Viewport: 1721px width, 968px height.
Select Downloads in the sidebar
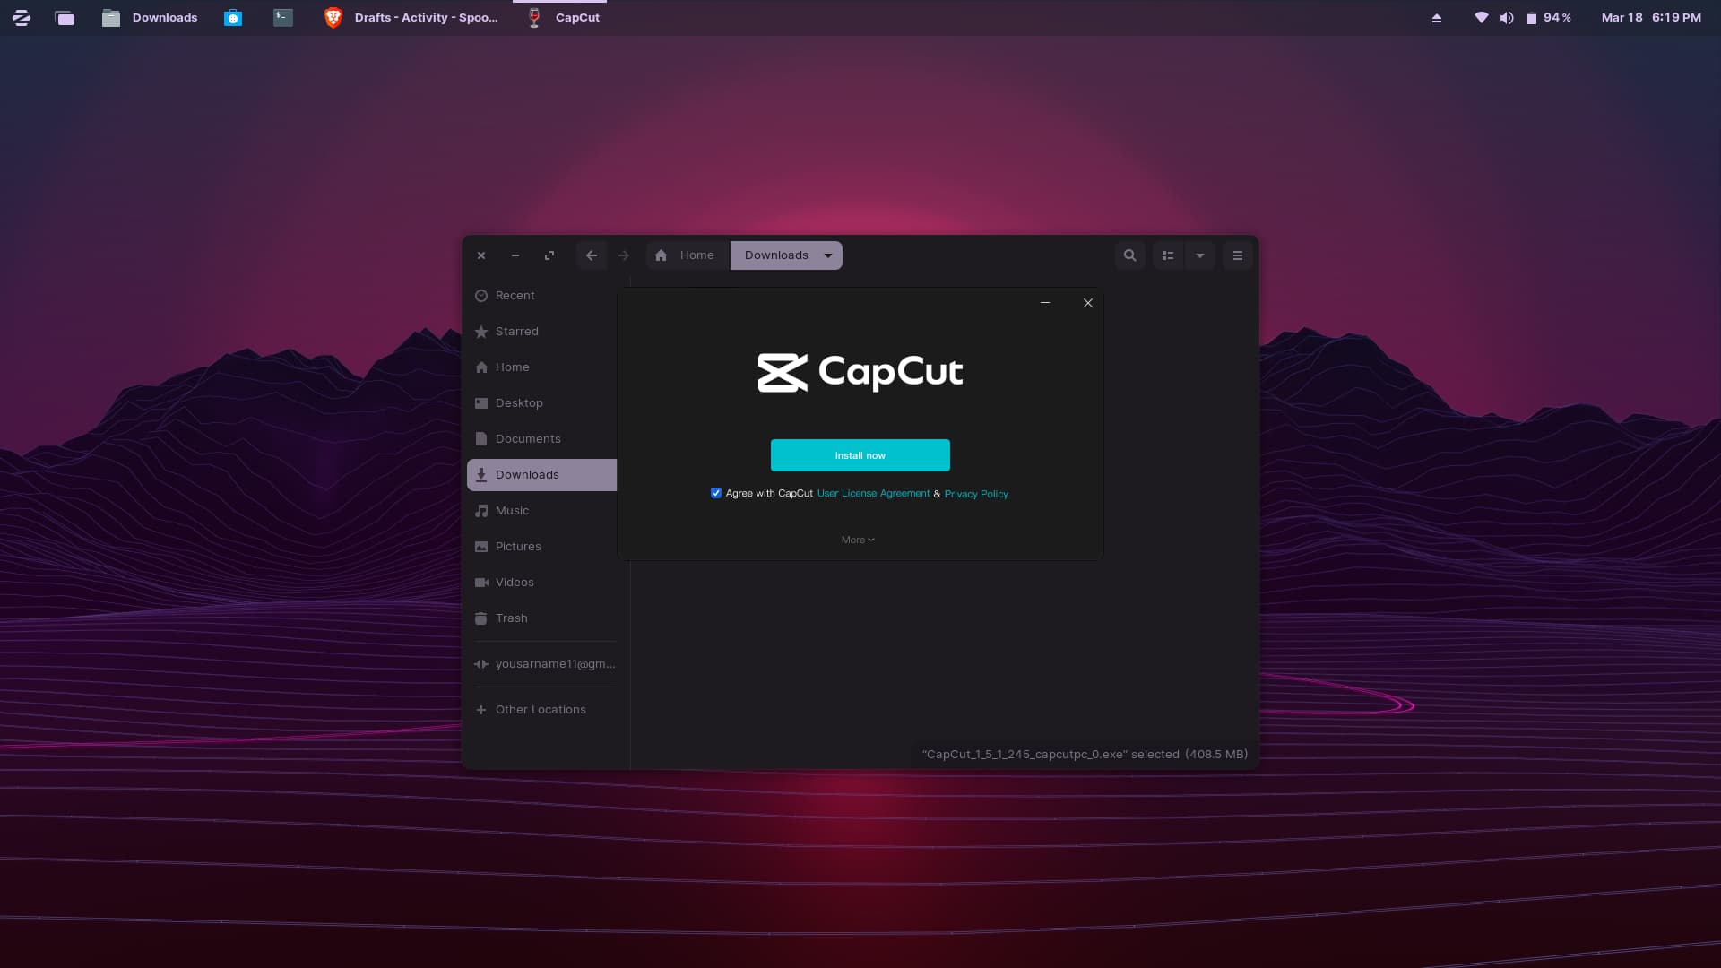coord(541,475)
